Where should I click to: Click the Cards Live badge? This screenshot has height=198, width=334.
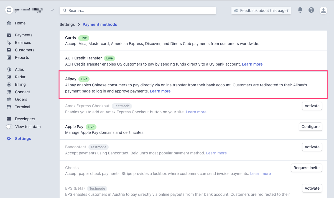[x=84, y=38]
